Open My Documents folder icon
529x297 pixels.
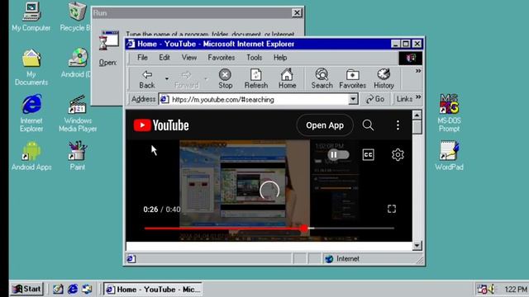point(31,67)
